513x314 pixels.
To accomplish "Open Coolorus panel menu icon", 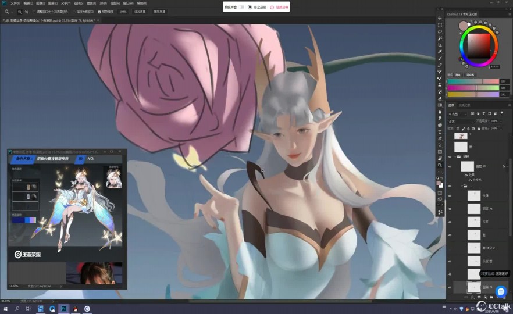I will point(509,14).
